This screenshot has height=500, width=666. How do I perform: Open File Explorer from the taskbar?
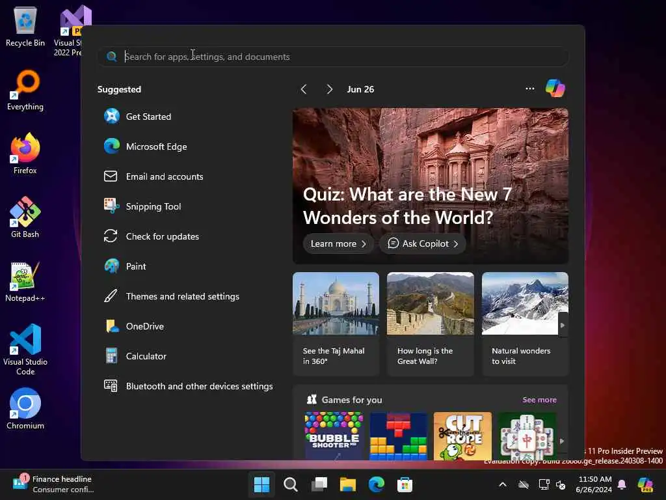click(x=348, y=484)
